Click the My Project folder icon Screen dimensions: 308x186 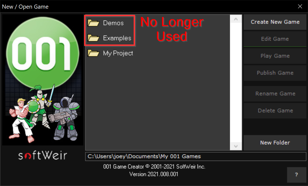pyautogui.click(x=94, y=53)
